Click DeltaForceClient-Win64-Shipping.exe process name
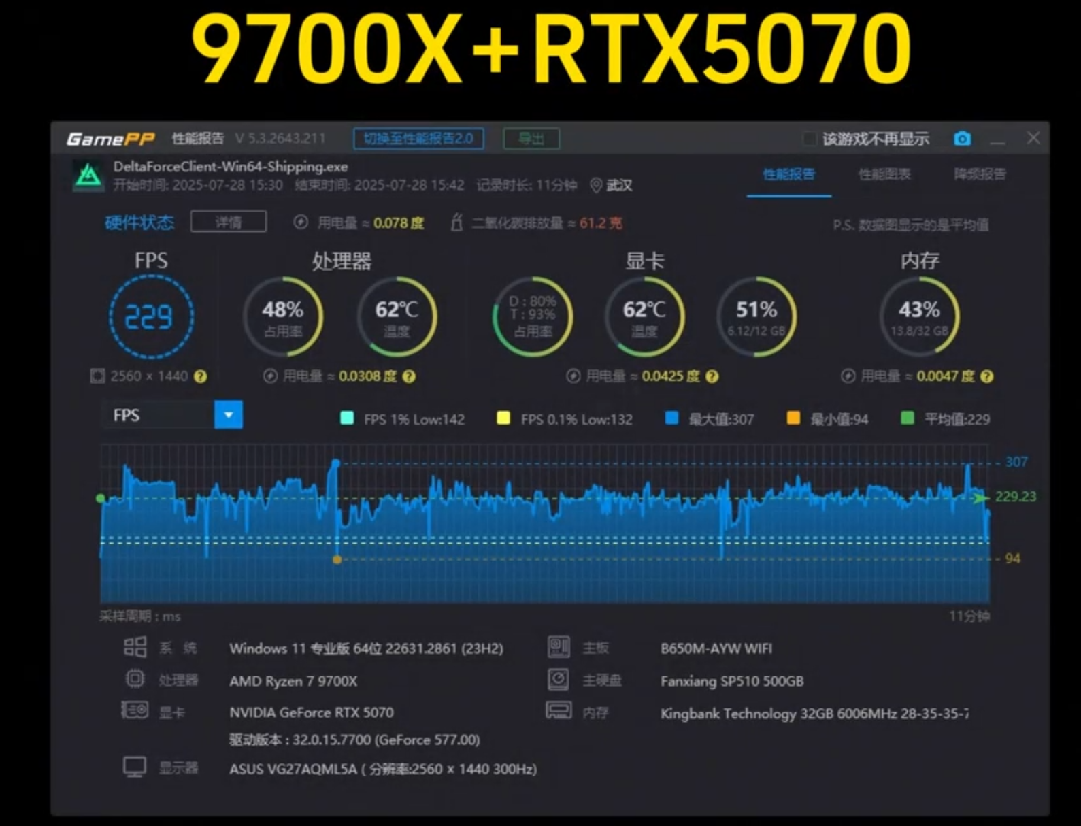This screenshot has width=1081, height=826. click(x=231, y=167)
